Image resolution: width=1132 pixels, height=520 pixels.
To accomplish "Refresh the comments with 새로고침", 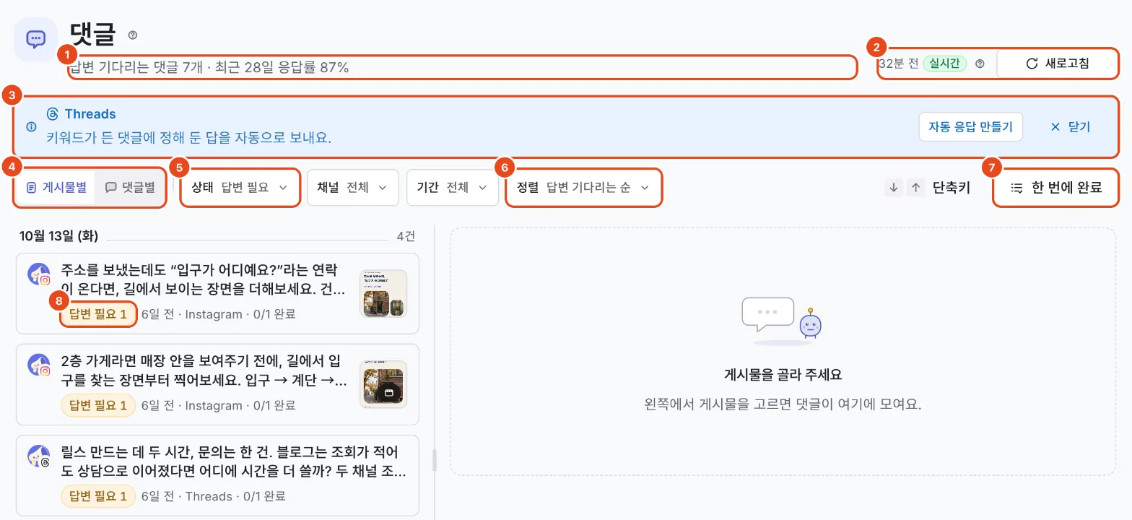I will tap(1057, 64).
